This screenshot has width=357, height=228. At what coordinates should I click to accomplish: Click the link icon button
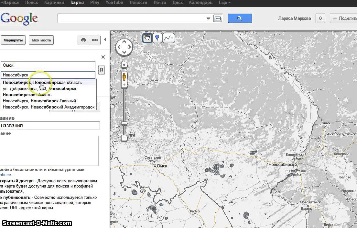pyautogui.click(x=95, y=40)
